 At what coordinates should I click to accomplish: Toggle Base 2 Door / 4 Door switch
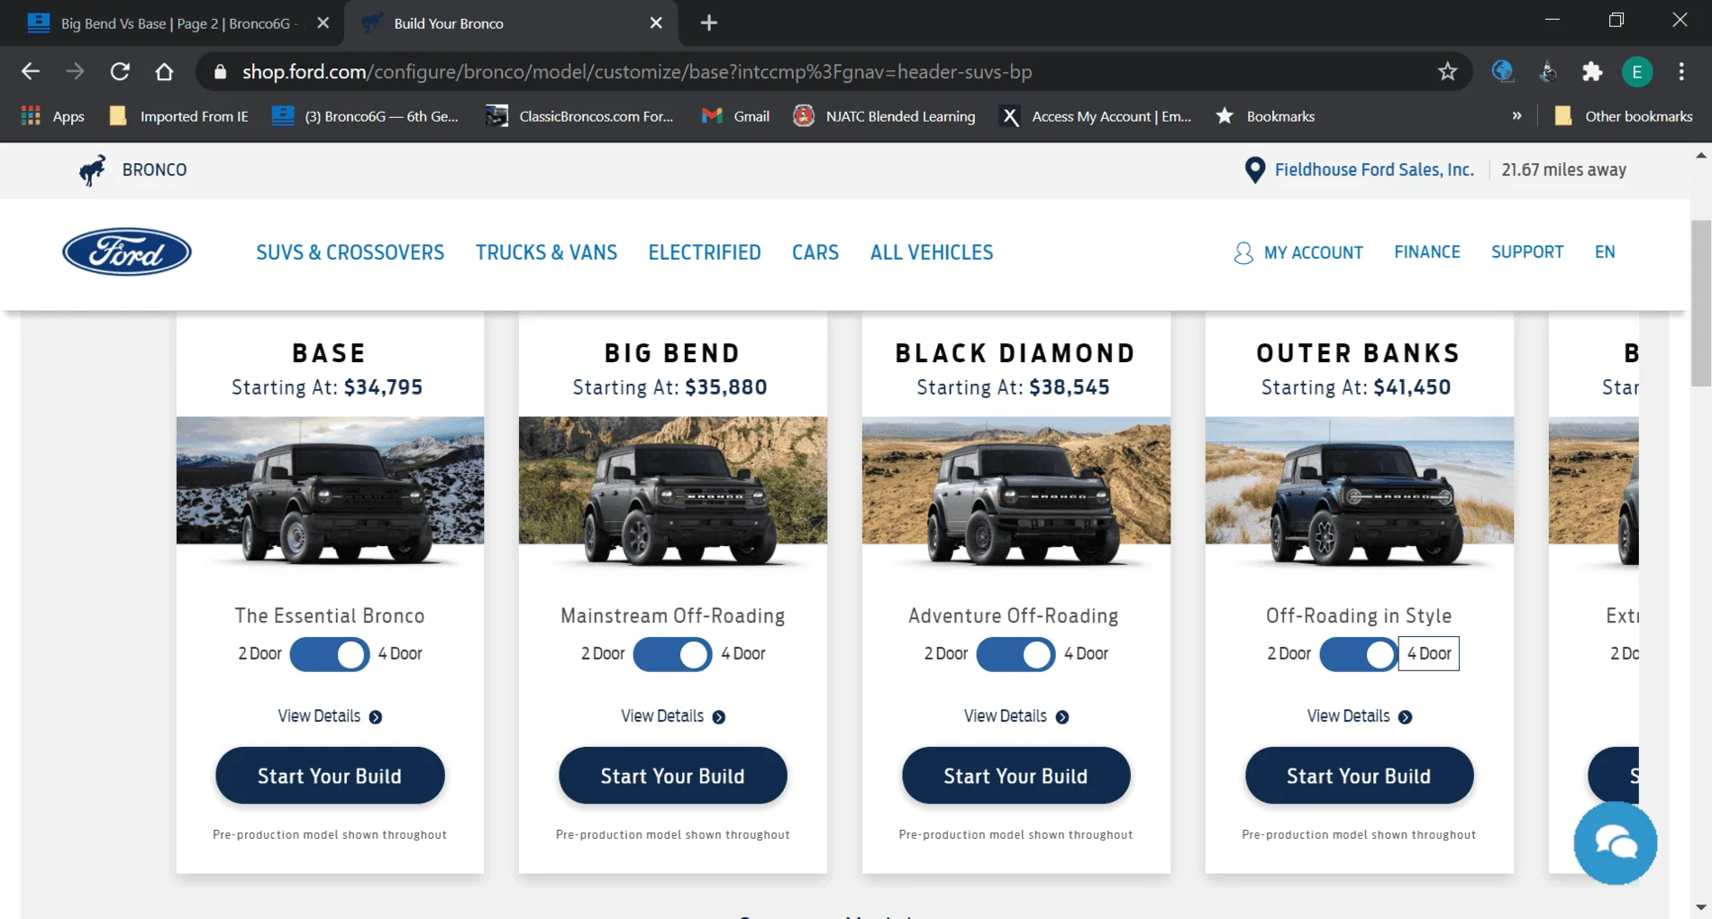click(x=330, y=654)
